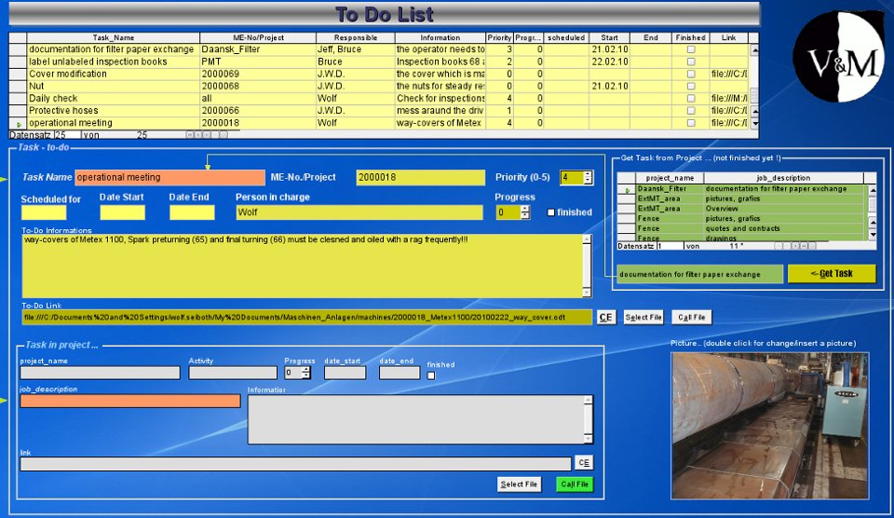Tick Finished checkbox in operational meeting row
This screenshot has width=894, height=518.
(x=690, y=123)
